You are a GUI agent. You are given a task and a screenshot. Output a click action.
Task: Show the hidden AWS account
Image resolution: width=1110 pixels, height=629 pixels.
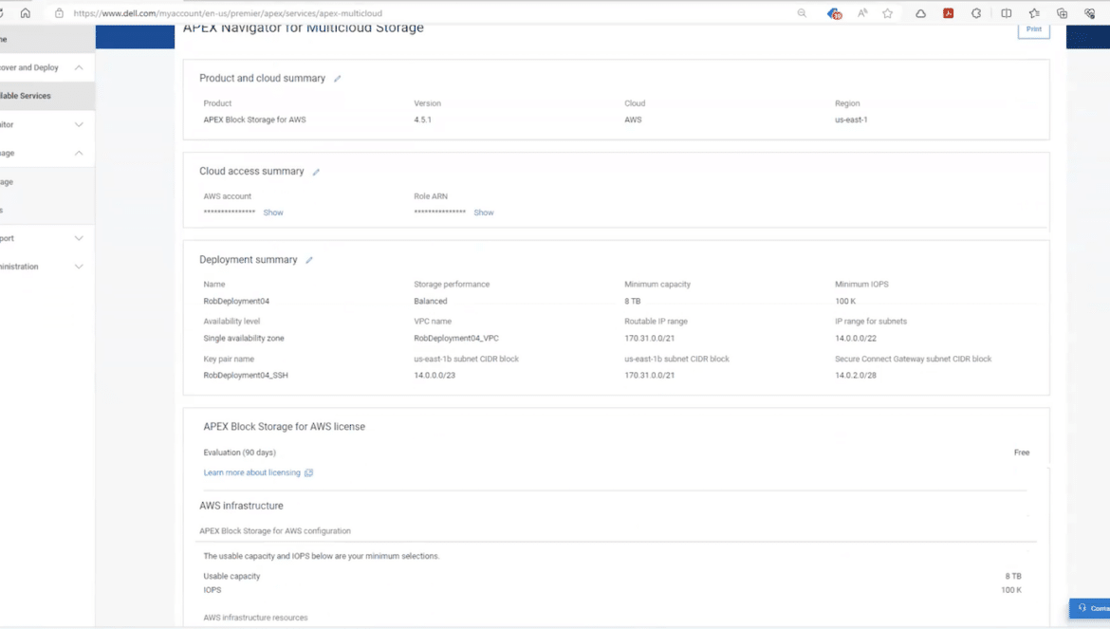(x=273, y=213)
